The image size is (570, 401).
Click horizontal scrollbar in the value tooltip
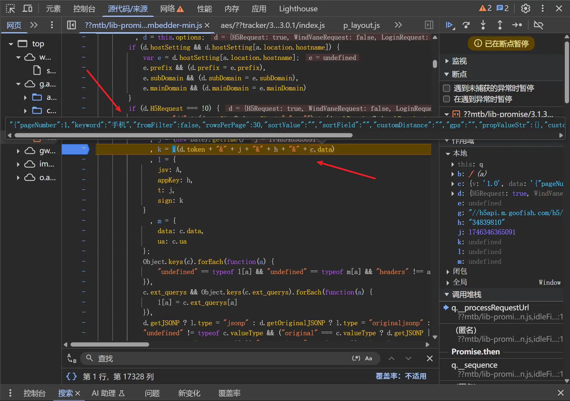(183, 135)
